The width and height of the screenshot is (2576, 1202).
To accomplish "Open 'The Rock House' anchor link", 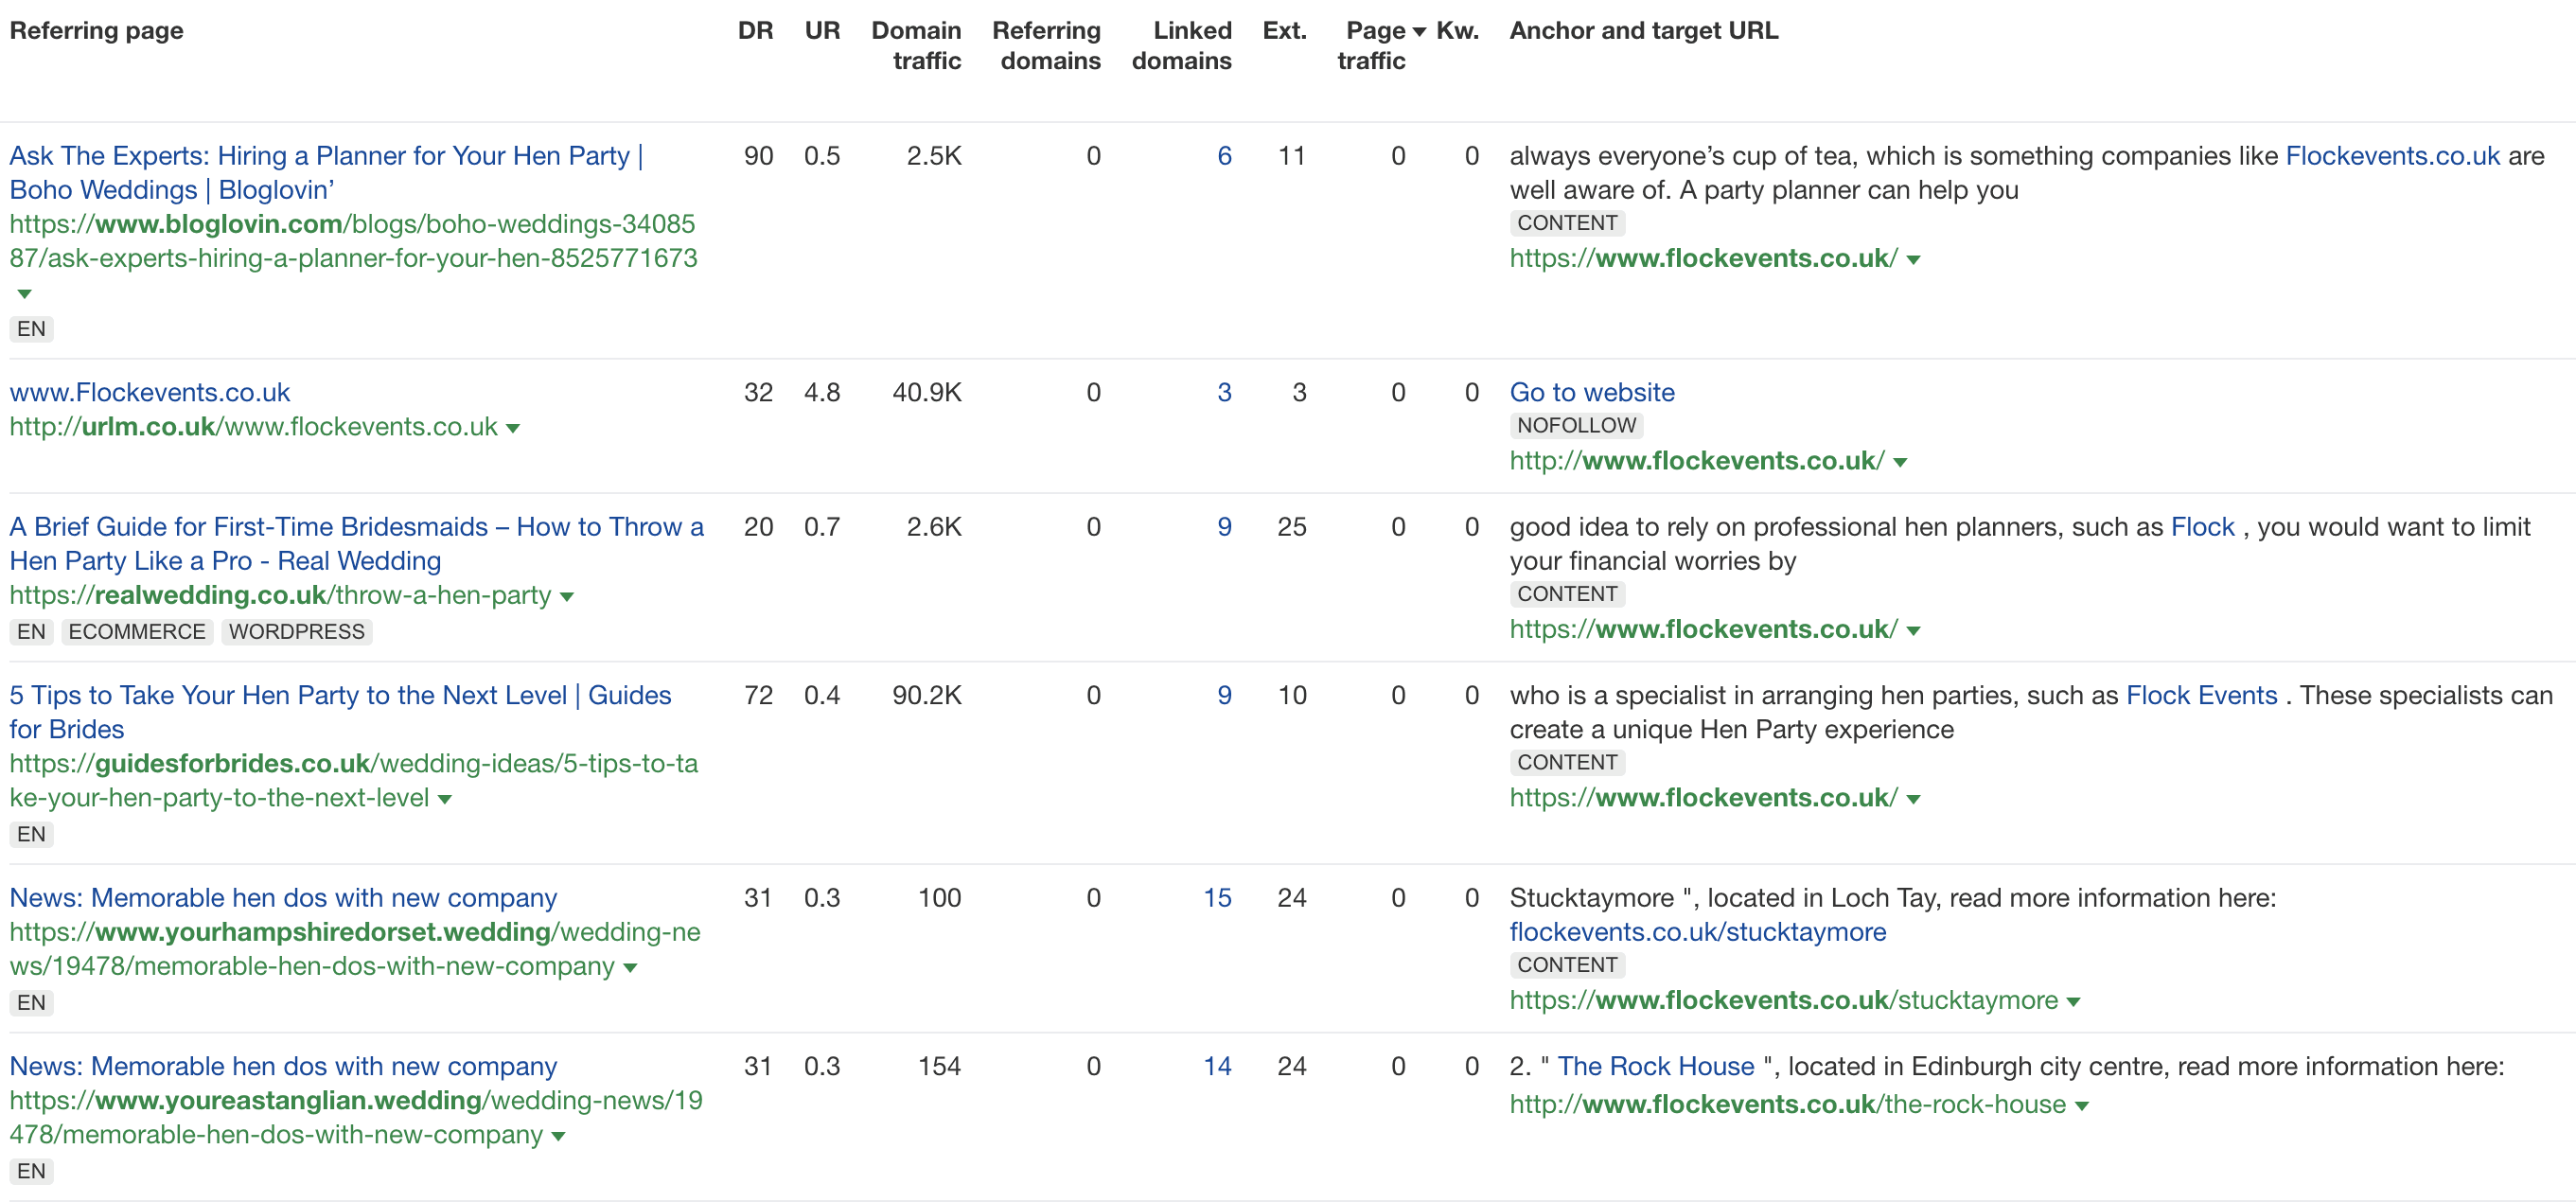I will coord(1655,1066).
